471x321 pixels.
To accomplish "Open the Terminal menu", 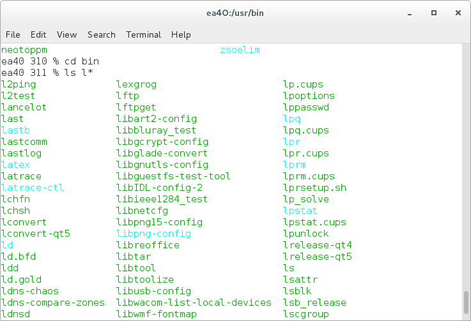I will (144, 35).
